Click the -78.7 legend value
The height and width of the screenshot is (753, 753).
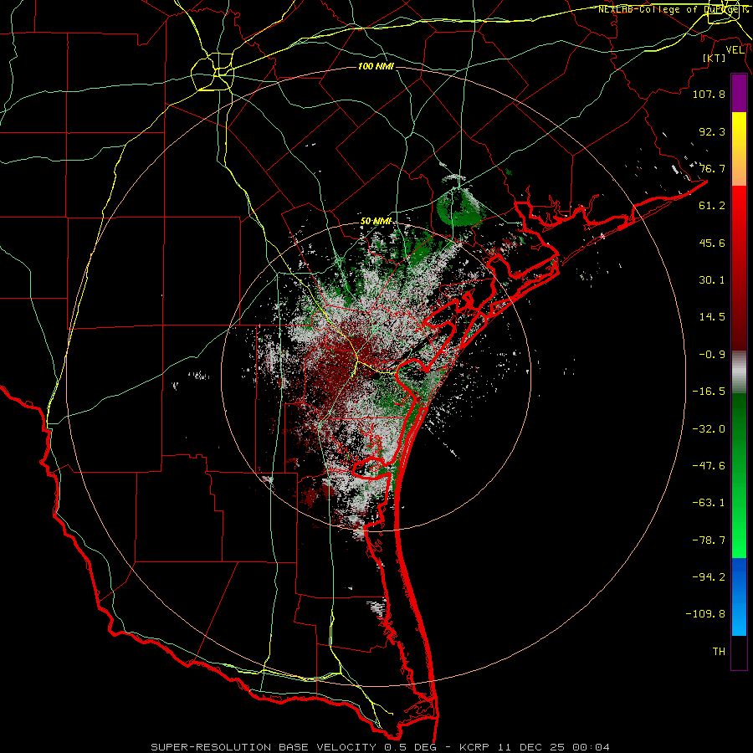tap(709, 540)
